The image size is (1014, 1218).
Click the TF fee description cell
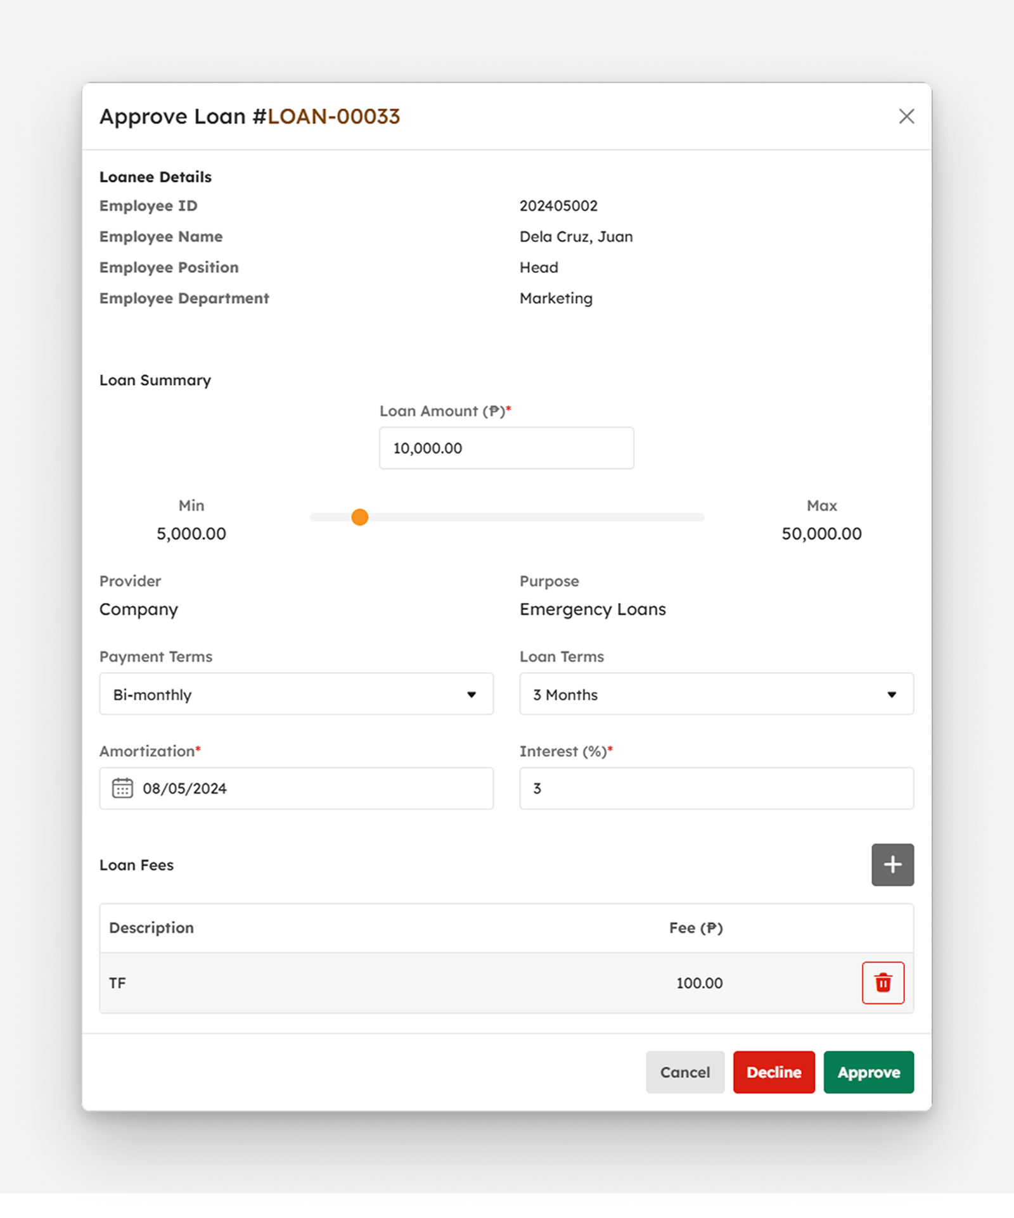click(x=117, y=983)
